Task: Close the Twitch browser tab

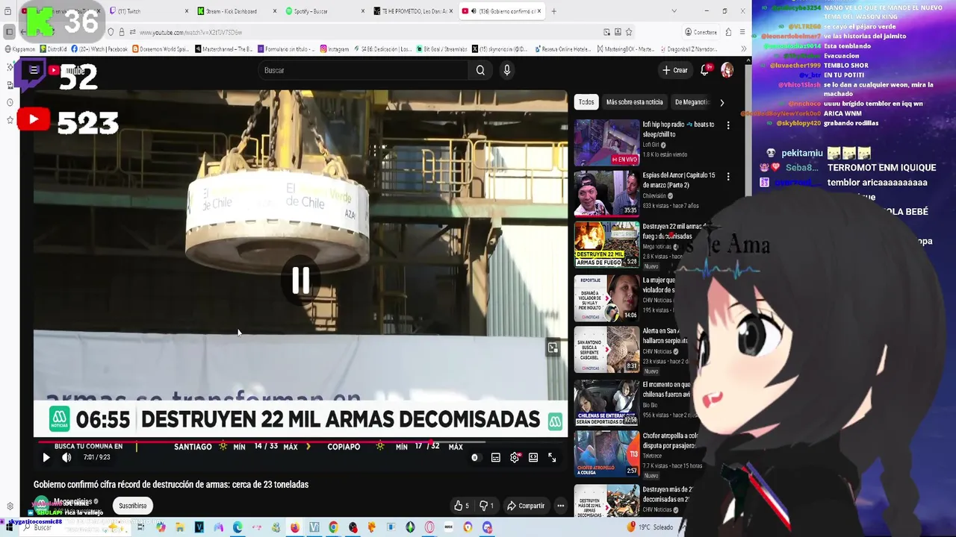Action: pyautogui.click(x=187, y=11)
